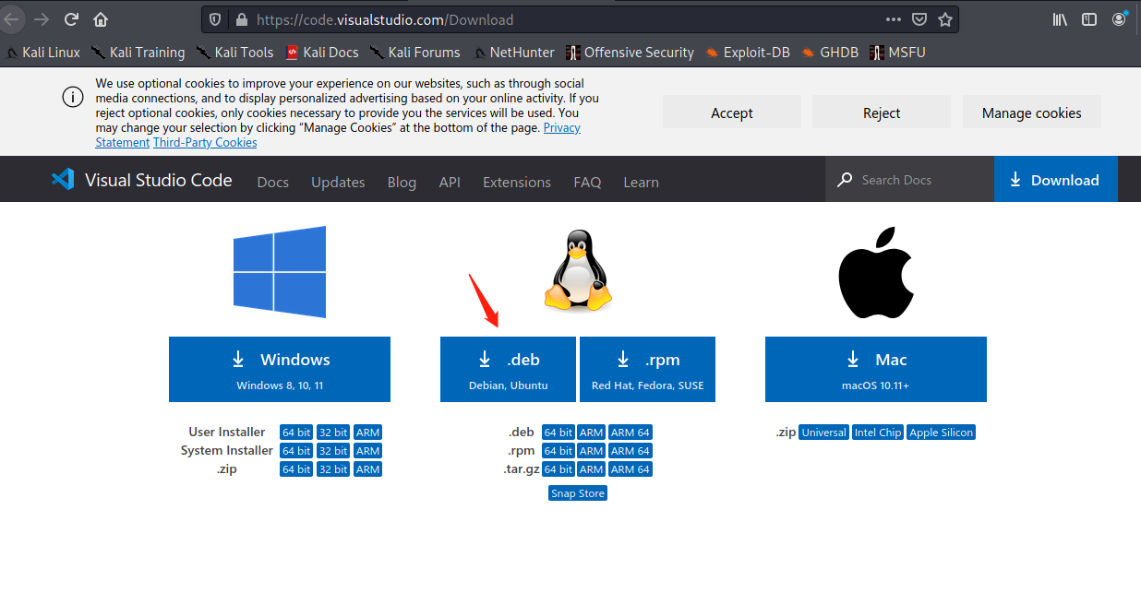Open the Learn navigation item
Image resolution: width=1141 pixels, height=593 pixels.
[641, 182]
